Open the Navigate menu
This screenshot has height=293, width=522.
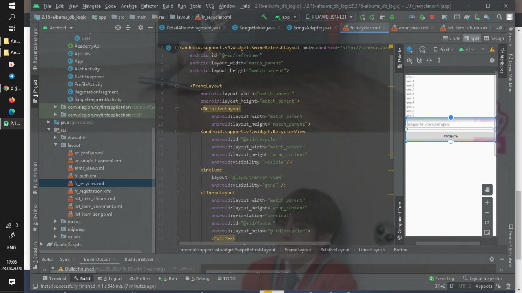pyautogui.click(x=91, y=6)
